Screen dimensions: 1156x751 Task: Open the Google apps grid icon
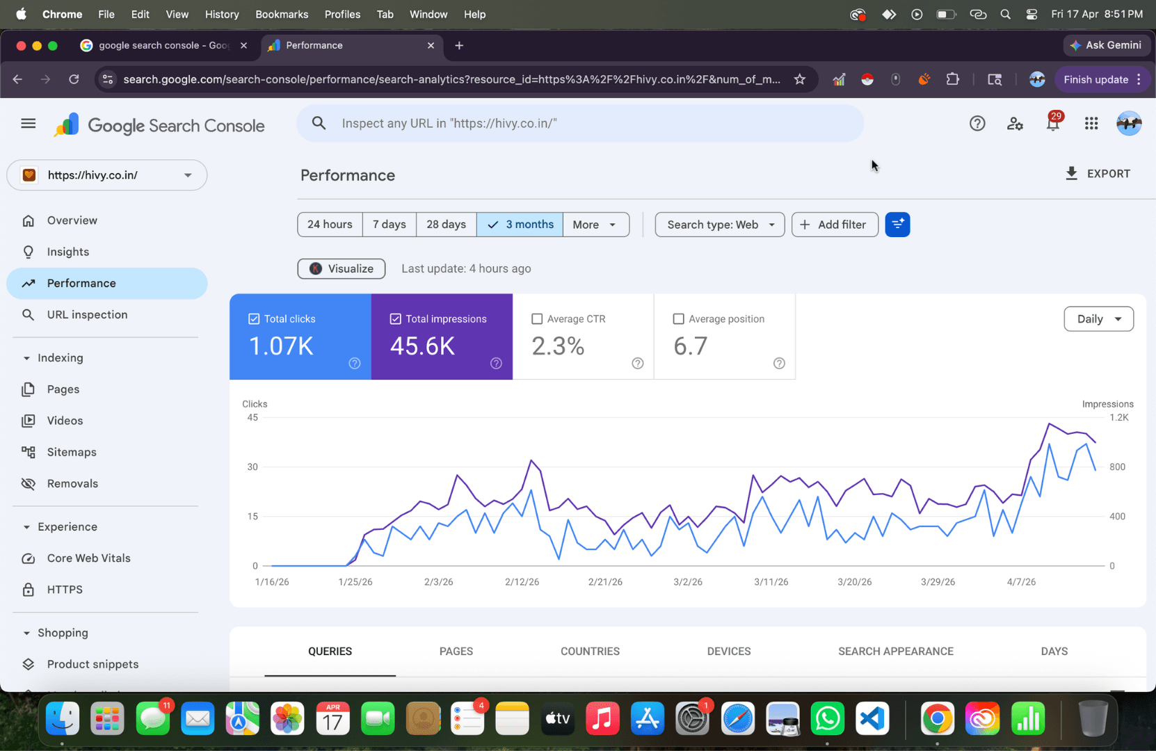coord(1091,124)
